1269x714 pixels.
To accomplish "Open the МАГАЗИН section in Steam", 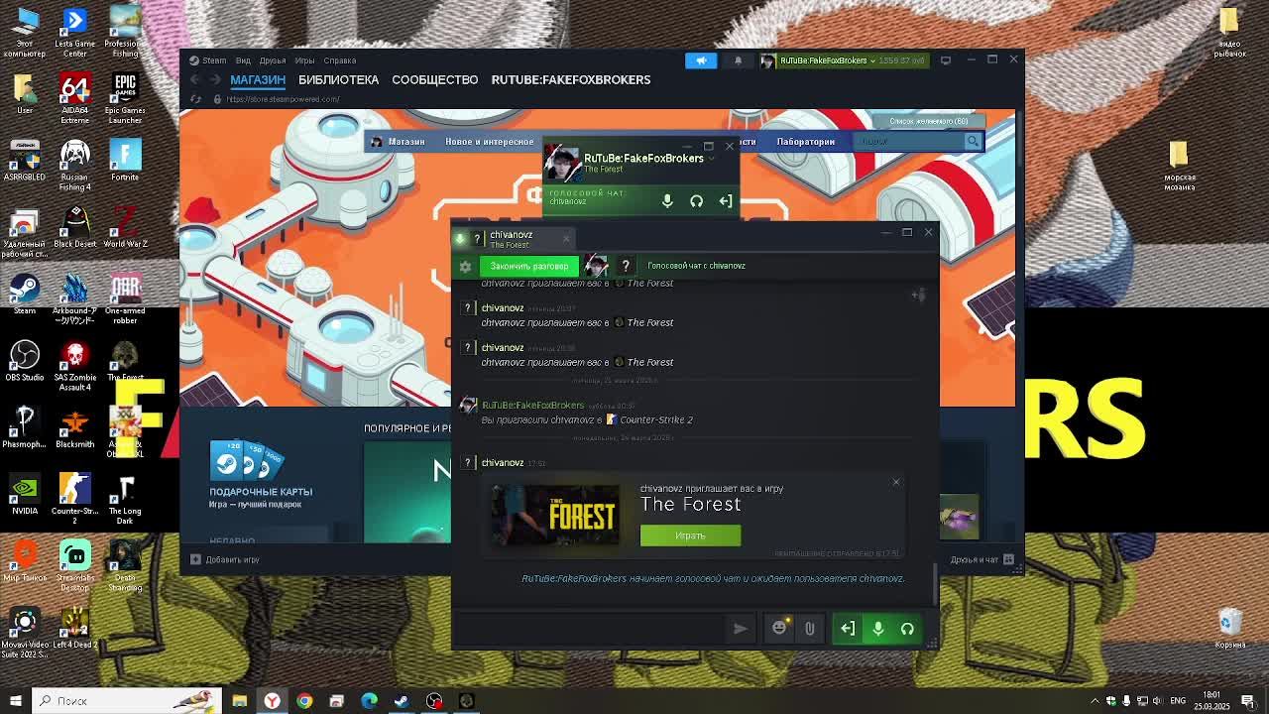I will click(x=258, y=79).
